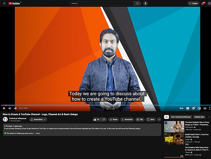Open Something Fishy video thumbnail
The image size is (211, 159).
(174, 139)
